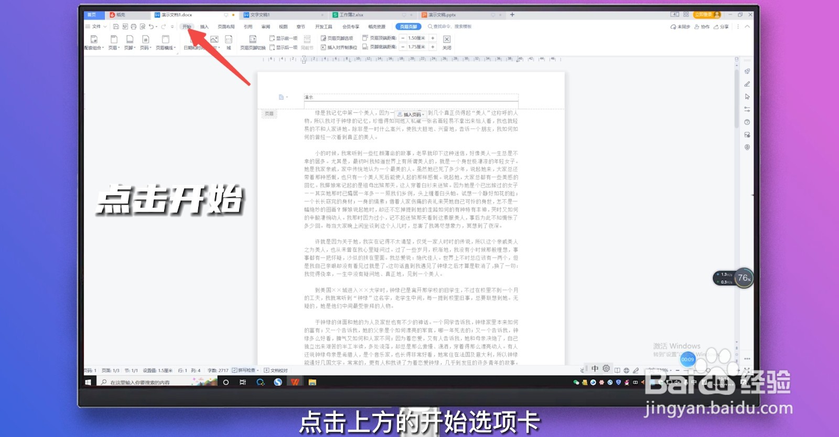Open the 页码 page number dropdown
839x437 pixels.
[x=145, y=42]
